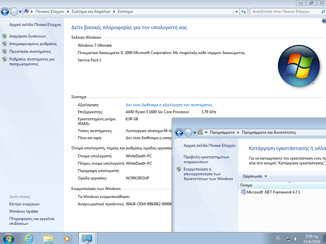Minimize the System window
The height and width of the screenshot is (244, 326).
click(x=301, y=3)
